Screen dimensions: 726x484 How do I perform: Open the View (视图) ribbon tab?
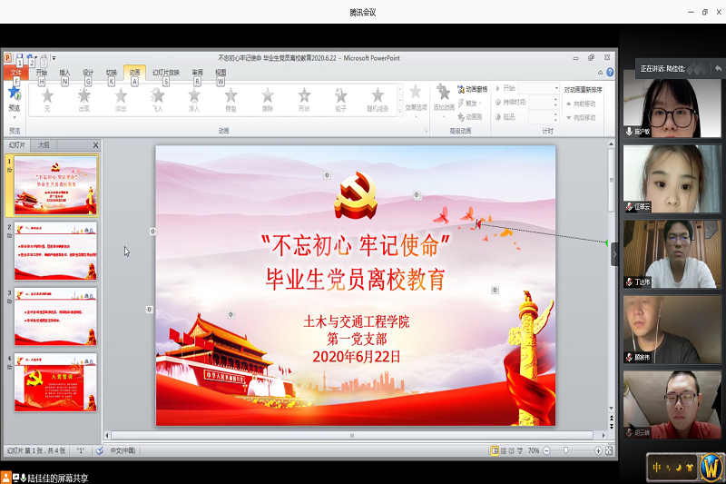(221, 73)
